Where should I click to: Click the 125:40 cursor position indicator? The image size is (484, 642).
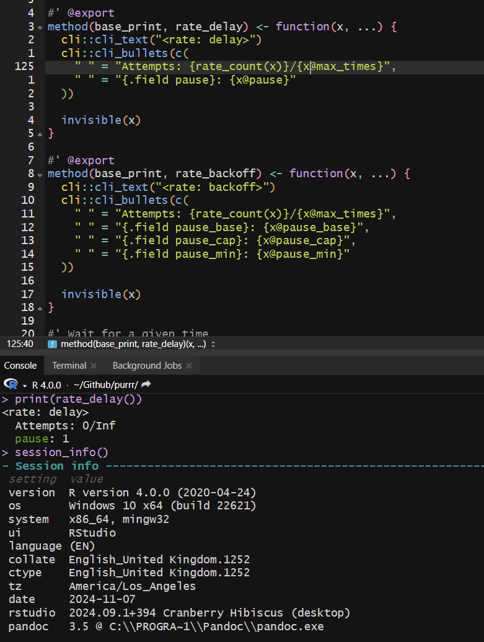tap(20, 343)
